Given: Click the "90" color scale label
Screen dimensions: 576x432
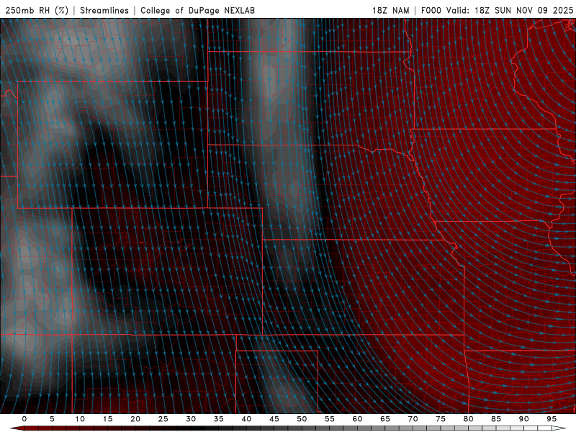Looking at the screenshot, I should (x=523, y=419).
